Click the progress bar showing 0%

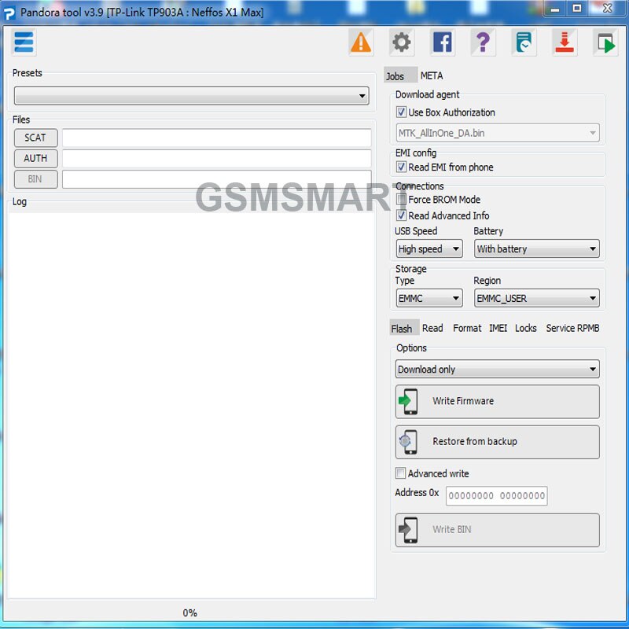pos(190,612)
